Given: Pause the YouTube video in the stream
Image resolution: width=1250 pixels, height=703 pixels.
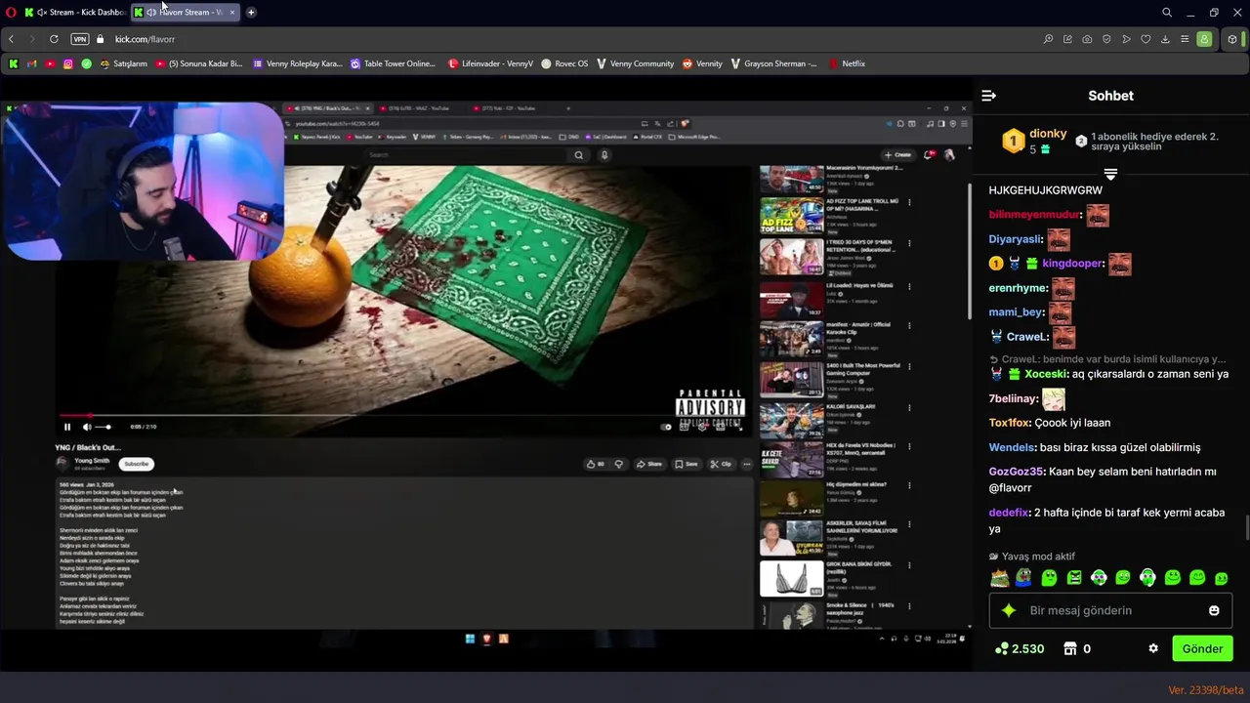Looking at the screenshot, I should (x=67, y=427).
